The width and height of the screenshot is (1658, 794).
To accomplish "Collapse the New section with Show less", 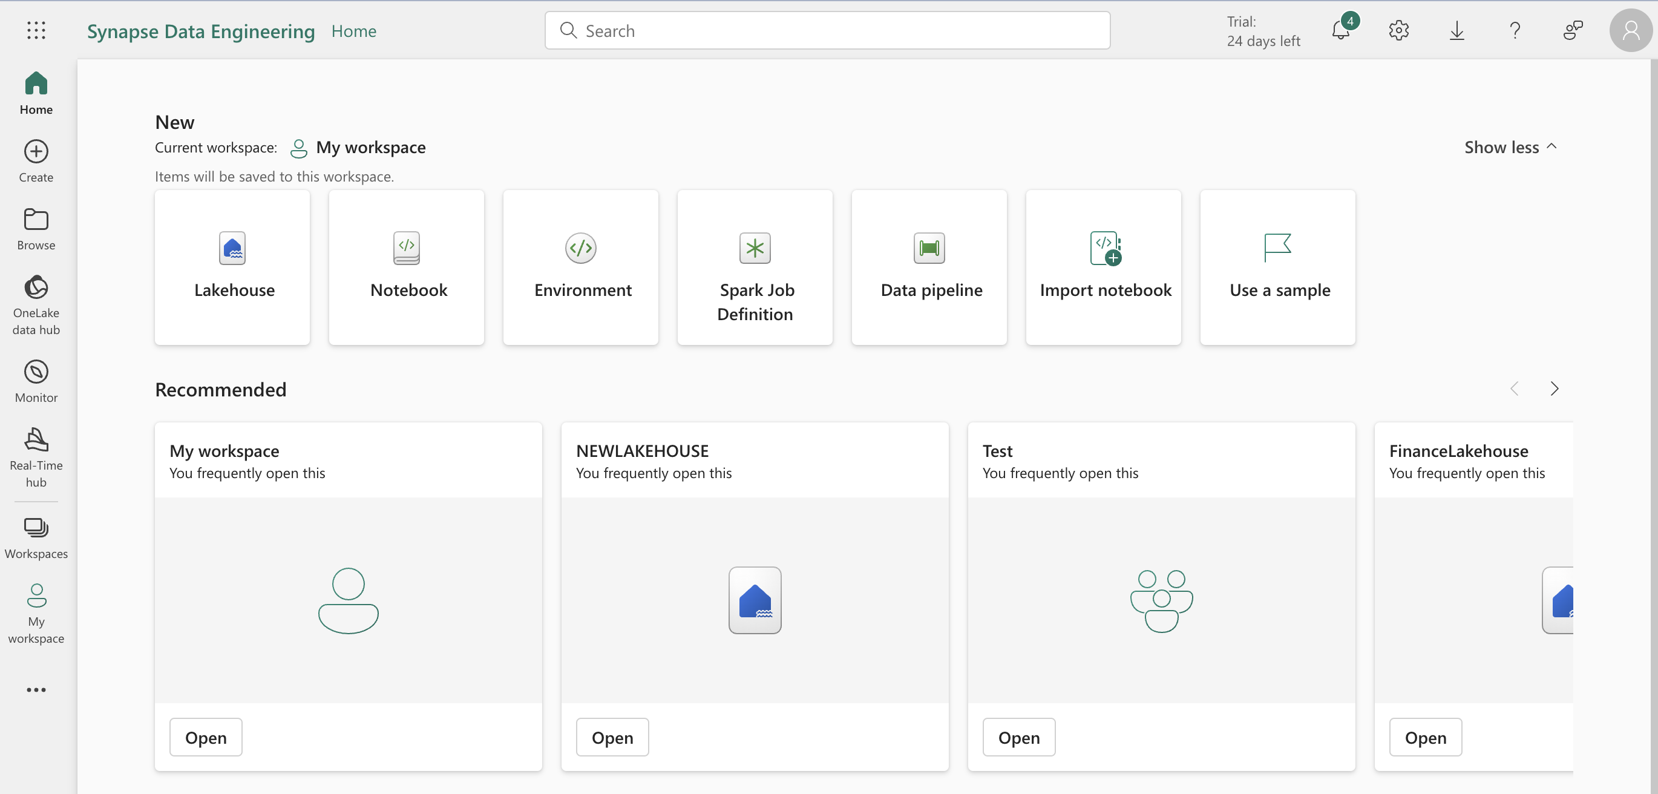I will [1510, 148].
